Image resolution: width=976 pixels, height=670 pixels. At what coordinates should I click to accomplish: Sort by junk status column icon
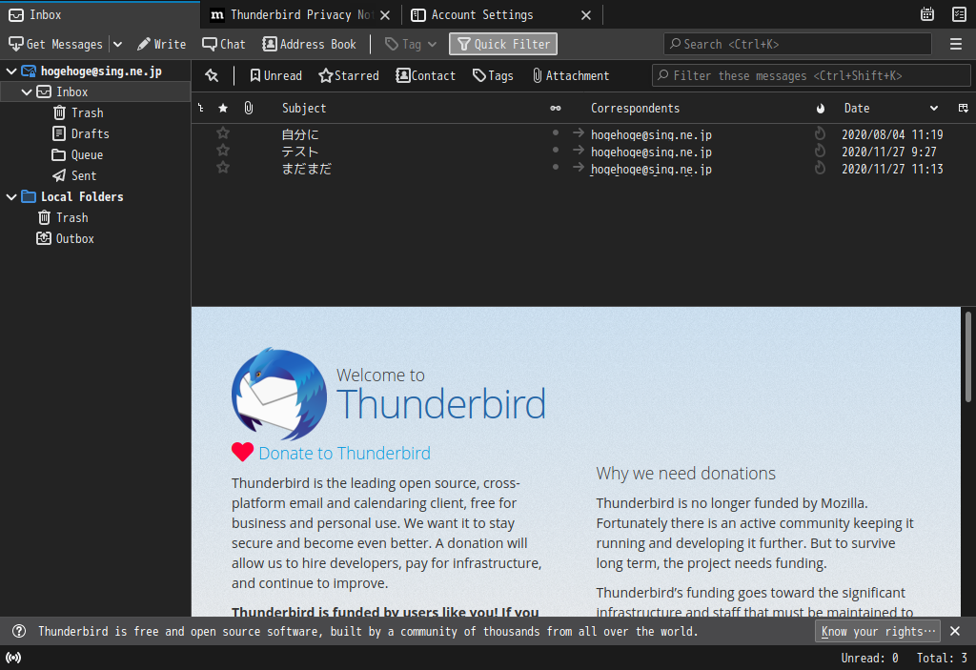point(821,109)
